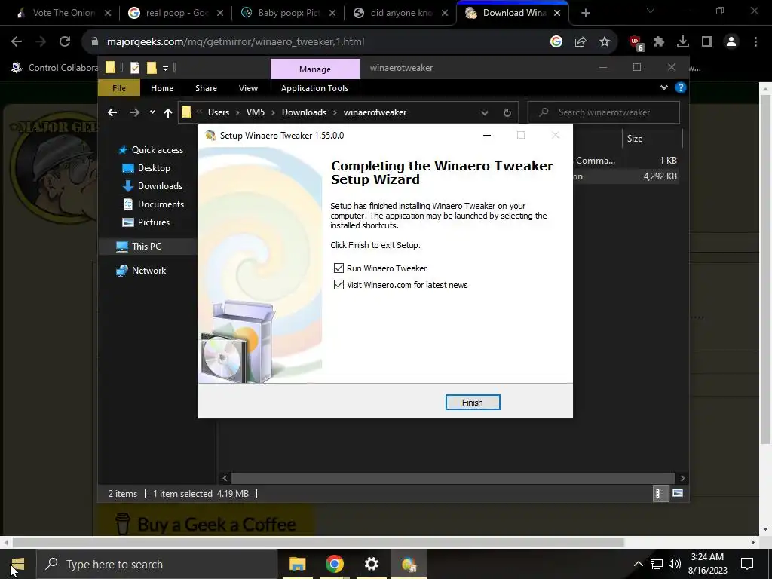Switch to the did anyone kno tab
Image resolution: width=772 pixels, height=579 pixels.
click(401, 13)
